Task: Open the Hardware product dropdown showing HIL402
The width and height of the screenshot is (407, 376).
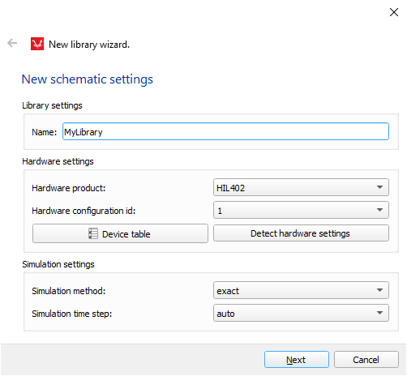Action: tap(301, 187)
